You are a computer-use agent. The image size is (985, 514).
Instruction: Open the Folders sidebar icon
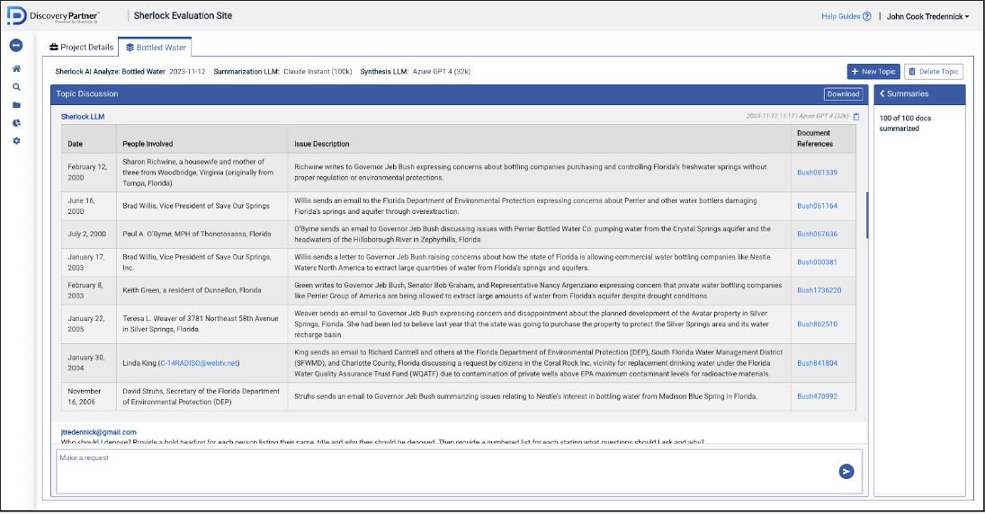16,105
